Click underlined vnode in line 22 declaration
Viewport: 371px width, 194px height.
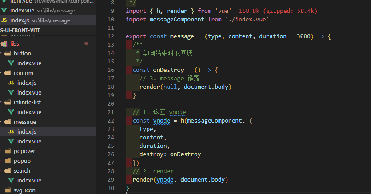[161, 121]
